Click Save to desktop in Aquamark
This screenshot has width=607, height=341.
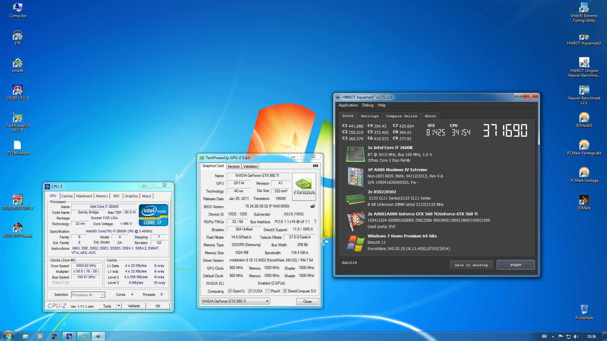coord(471,265)
